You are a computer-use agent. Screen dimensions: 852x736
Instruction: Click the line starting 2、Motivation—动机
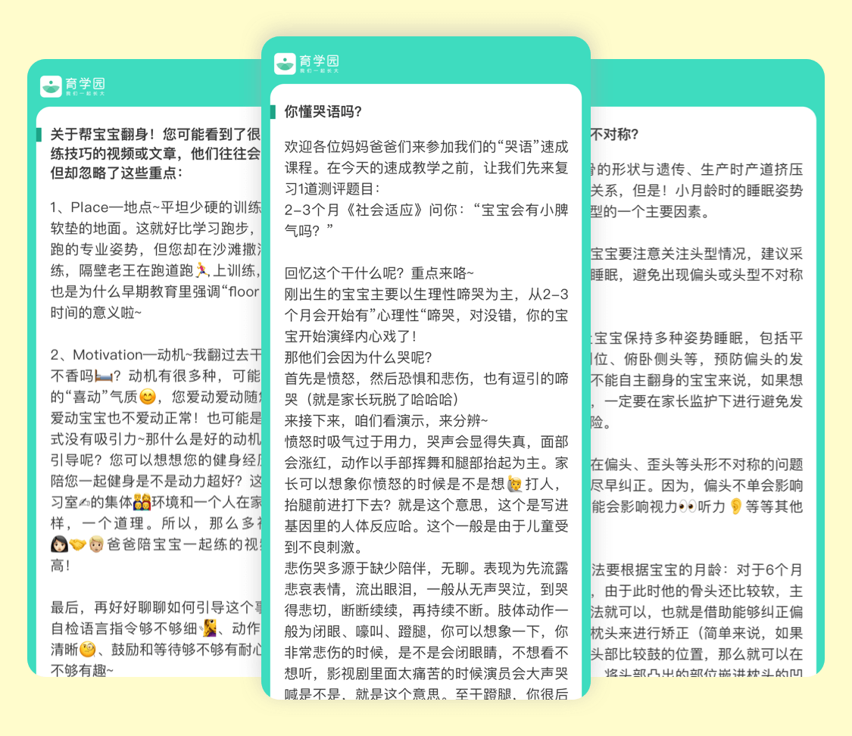click(x=155, y=354)
